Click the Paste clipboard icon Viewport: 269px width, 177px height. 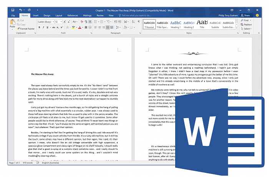pos(12,24)
